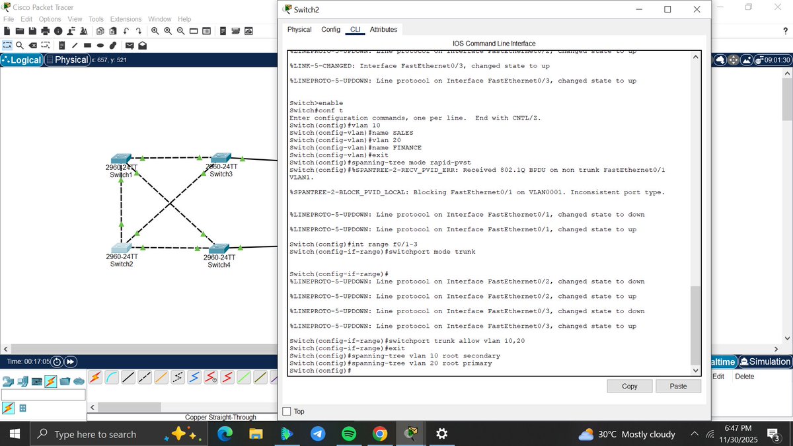Open the Options menu
Screen dimensions: 793x446
50,19
